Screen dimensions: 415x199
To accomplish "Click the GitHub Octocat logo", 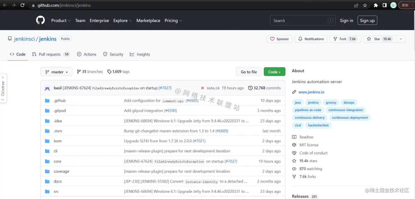I will point(40,20).
